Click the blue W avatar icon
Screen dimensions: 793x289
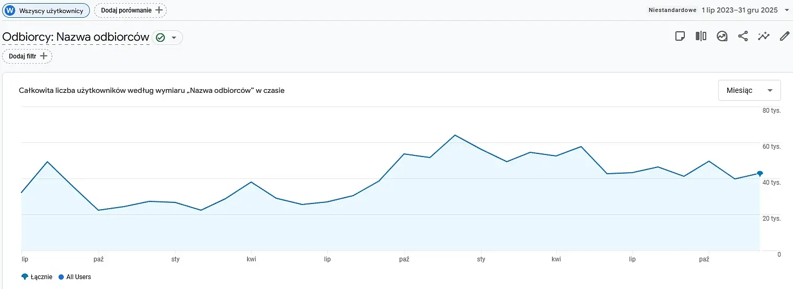[10, 10]
